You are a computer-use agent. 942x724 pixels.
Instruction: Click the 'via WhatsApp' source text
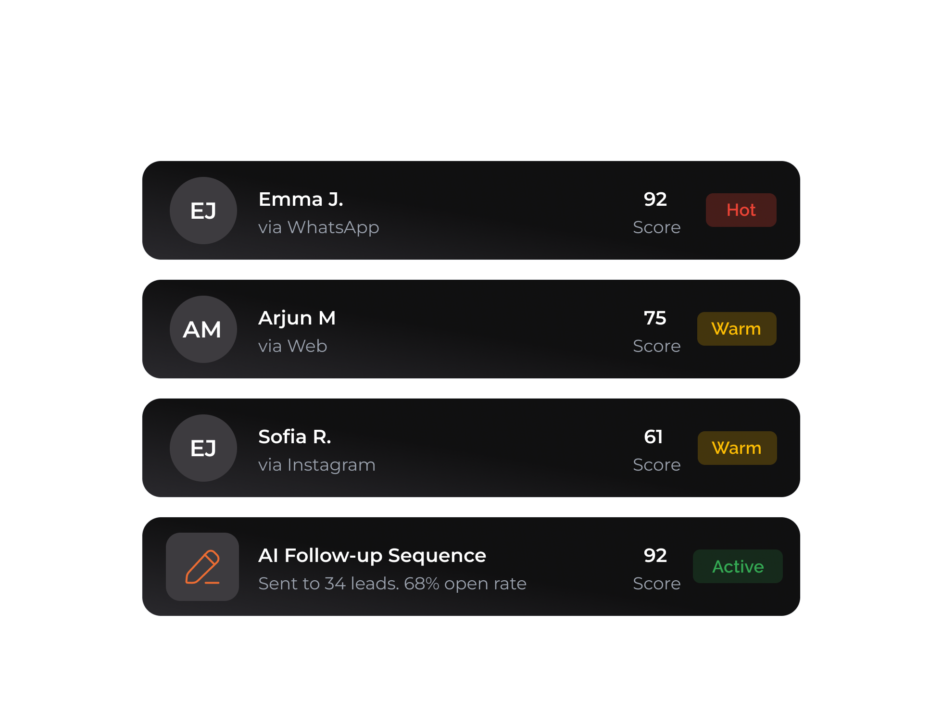(318, 227)
